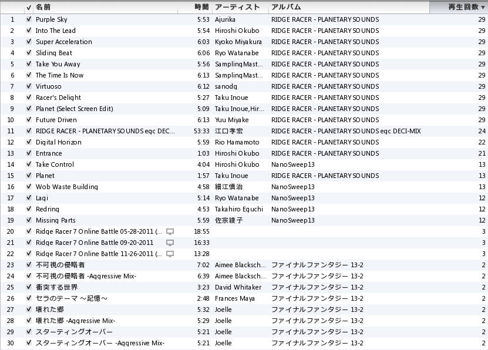Click the artist name Frances Maya
Viewport: 488px width, 350px height.
coord(235,298)
